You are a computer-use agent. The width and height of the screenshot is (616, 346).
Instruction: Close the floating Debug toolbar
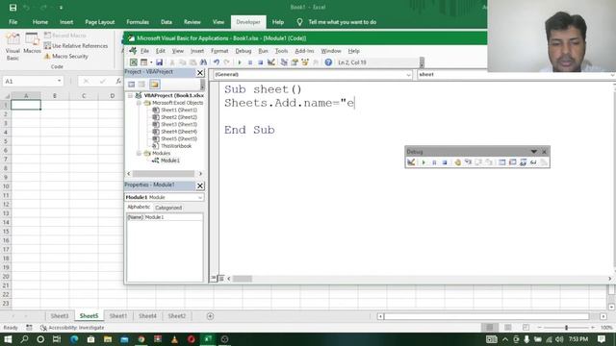pos(544,152)
